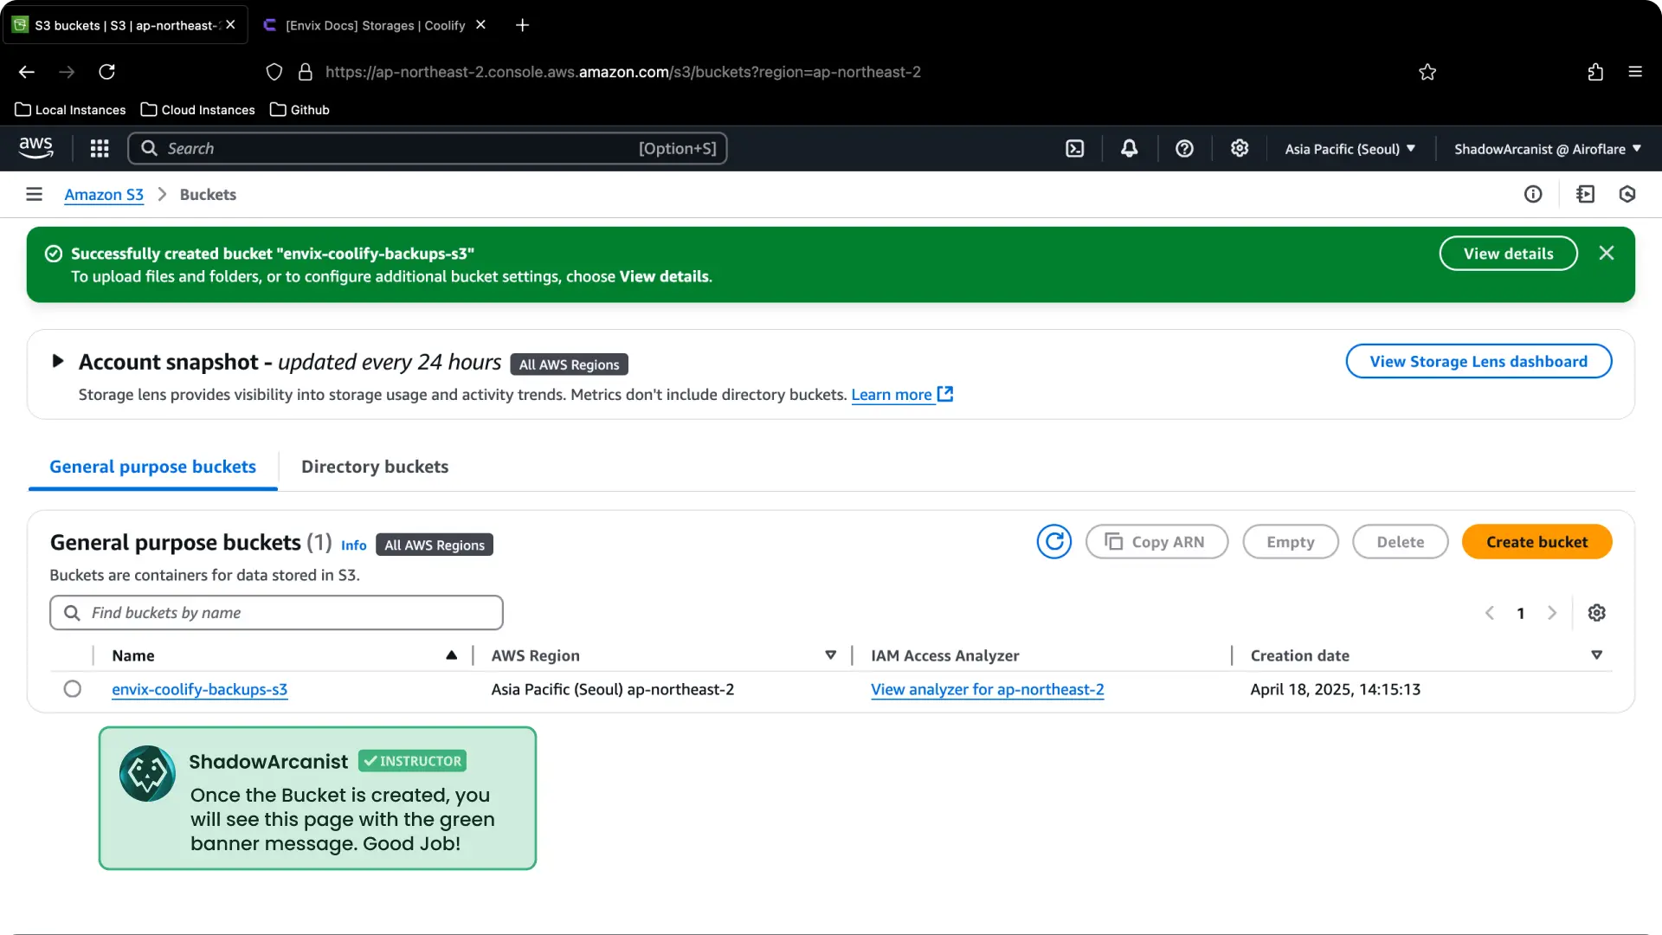Refresh the buckets list
Viewport: 1662px width, 935px height.
pos(1054,541)
